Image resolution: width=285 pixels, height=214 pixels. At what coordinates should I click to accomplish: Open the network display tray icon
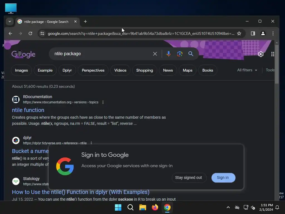(x=246, y=207)
